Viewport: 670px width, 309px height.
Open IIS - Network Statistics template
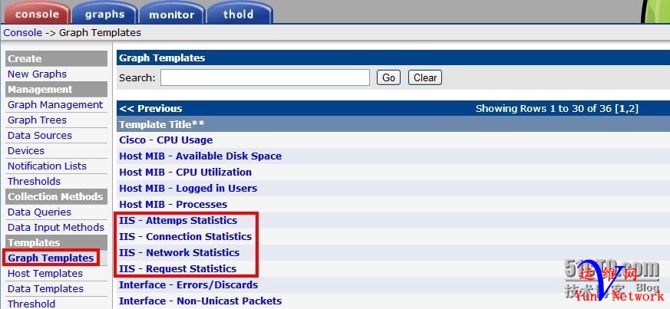pos(180,253)
